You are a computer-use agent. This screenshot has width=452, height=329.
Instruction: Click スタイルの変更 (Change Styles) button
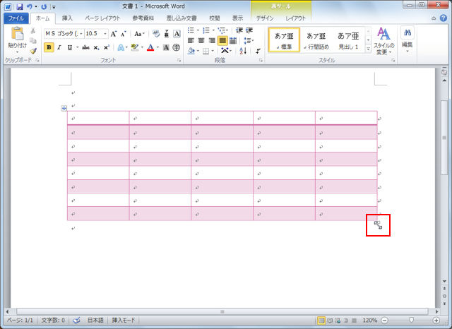click(383, 41)
